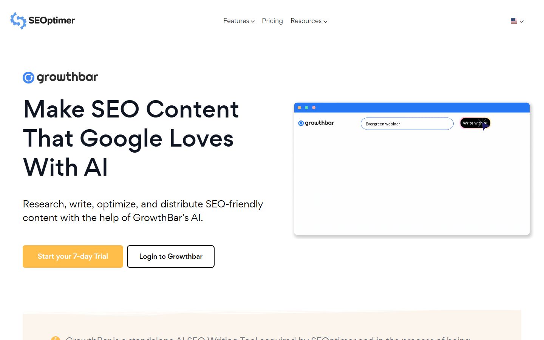Image resolution: width=544 pixels, height=340 pixels.
Task: Click the US flag language icon
Action: pyautogui.click(x=514, y=21)
